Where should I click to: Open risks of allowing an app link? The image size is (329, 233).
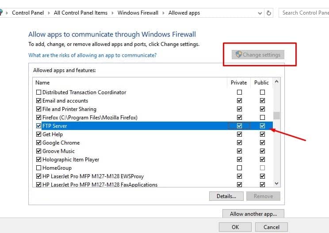tap(92, 55)
